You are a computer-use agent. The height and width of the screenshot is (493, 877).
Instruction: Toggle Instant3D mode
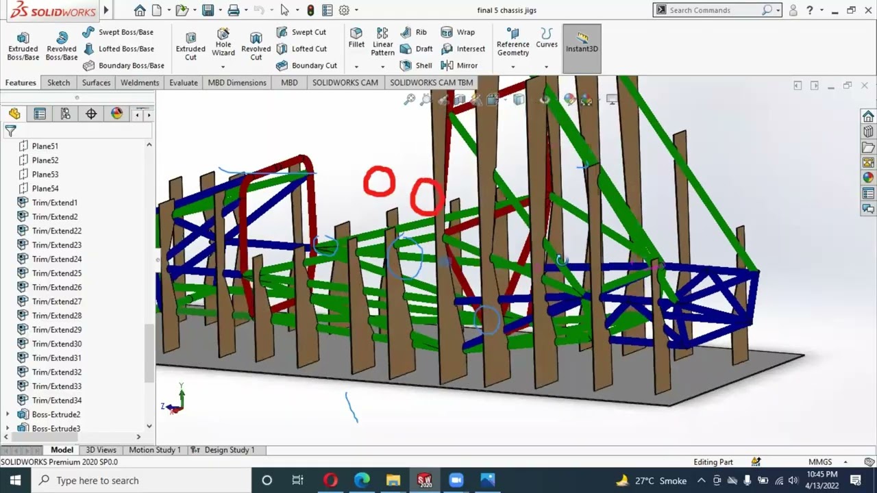click(x=582, y=49)
